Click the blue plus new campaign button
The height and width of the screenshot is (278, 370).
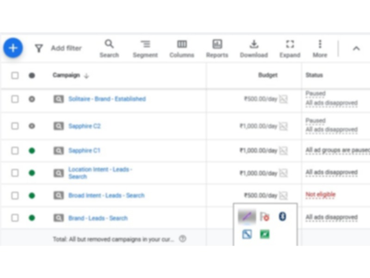pos(13,48)
